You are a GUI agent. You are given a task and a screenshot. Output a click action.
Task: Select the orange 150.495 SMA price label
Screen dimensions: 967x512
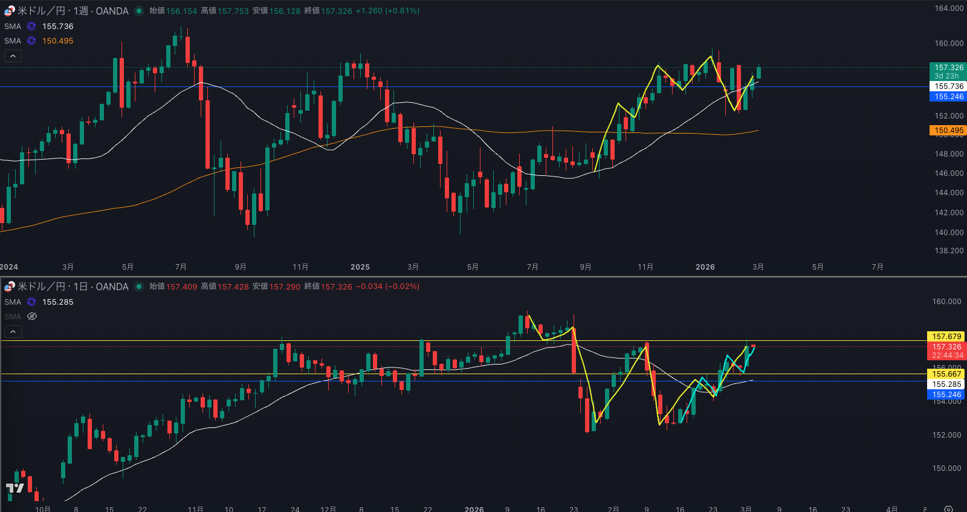(x=948, y=131)
